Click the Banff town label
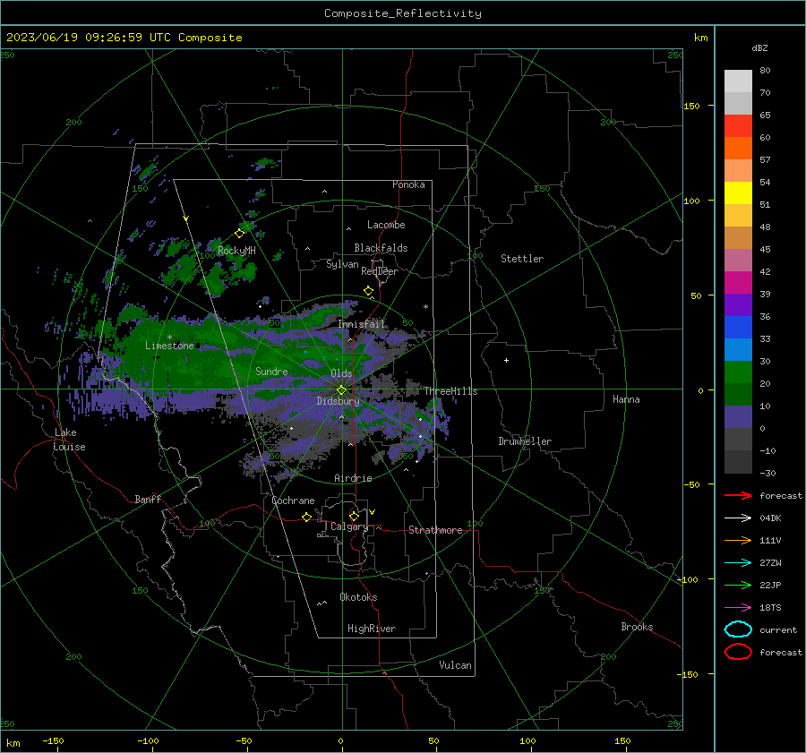 click(148, 499)
